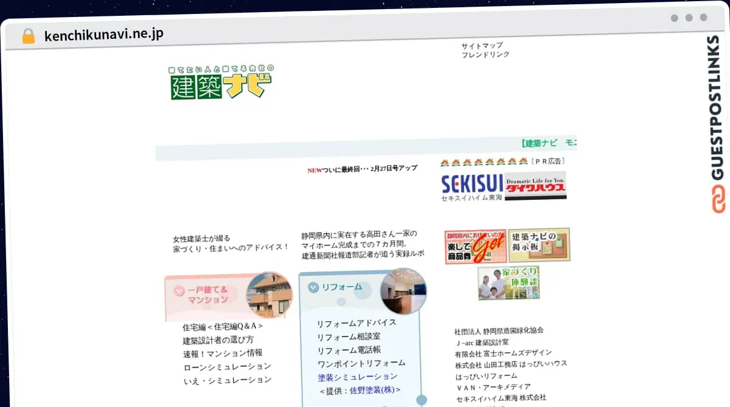Open セキスイハイム東海 株式会社 text link
The height and width of the screenshot is (407, 730).
[x=501, y=398]
